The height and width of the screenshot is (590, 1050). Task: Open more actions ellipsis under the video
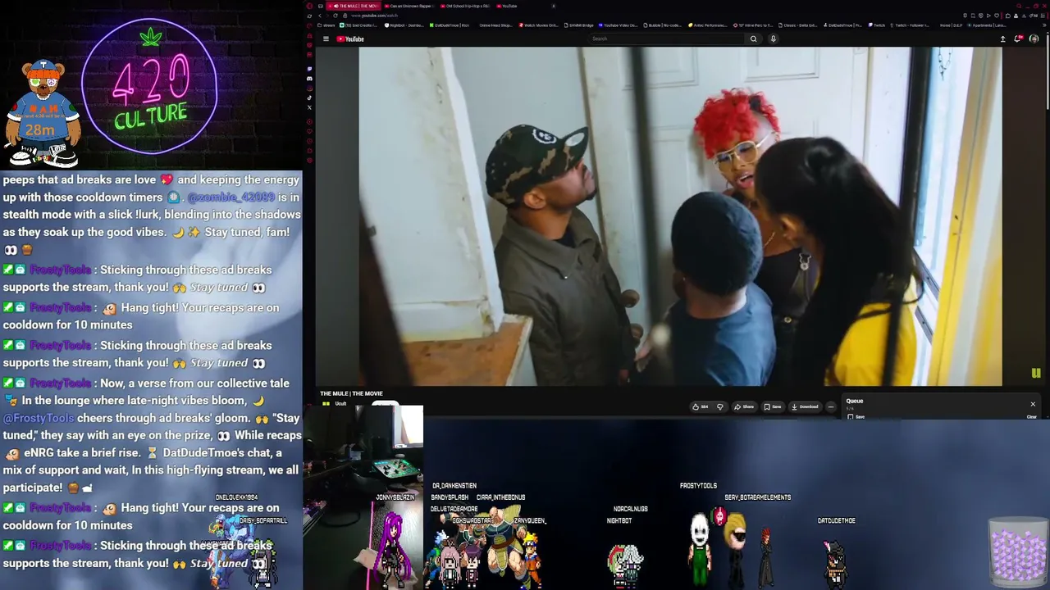pos(830,406)
